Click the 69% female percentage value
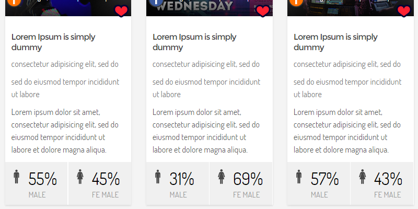 [247, 179]
